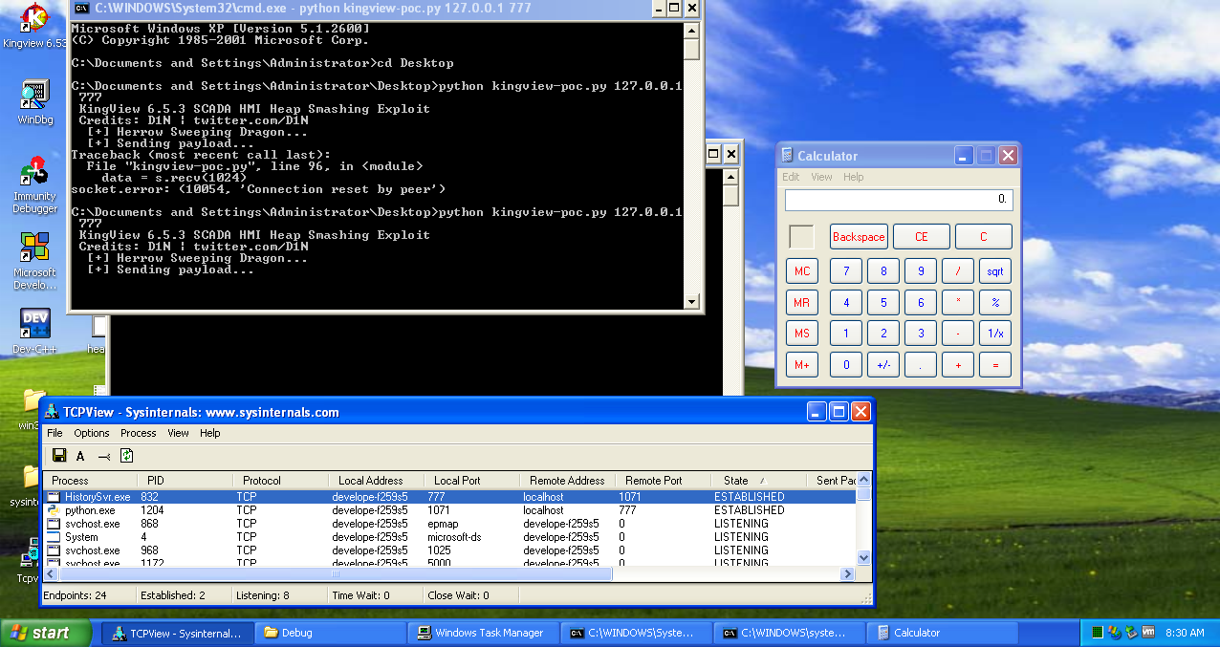Select the svchost.exe row with PID 968
1220x647 pixels.
pos(449,550)
